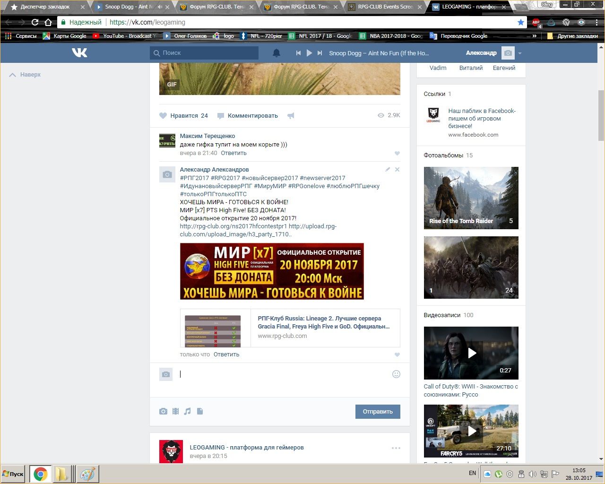This screenshot has width=605, height=484.
Task: Open Paint app in taskbar
Action: coord(87,474)
